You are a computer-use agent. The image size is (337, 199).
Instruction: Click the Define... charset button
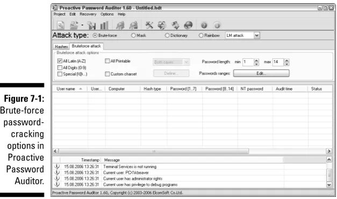[171, 73]
